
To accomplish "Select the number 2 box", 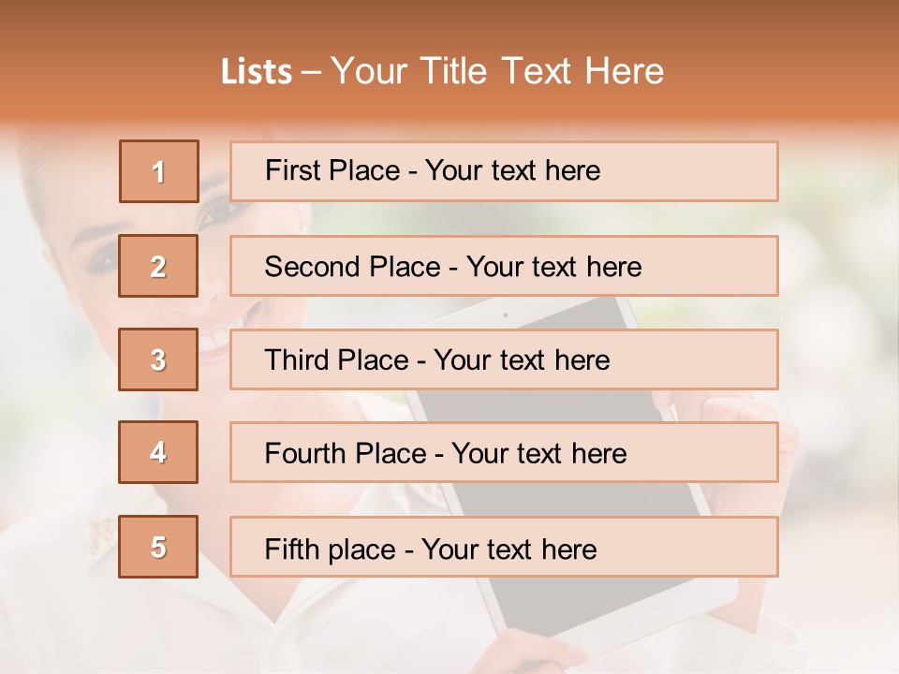I will coord(158,266).
